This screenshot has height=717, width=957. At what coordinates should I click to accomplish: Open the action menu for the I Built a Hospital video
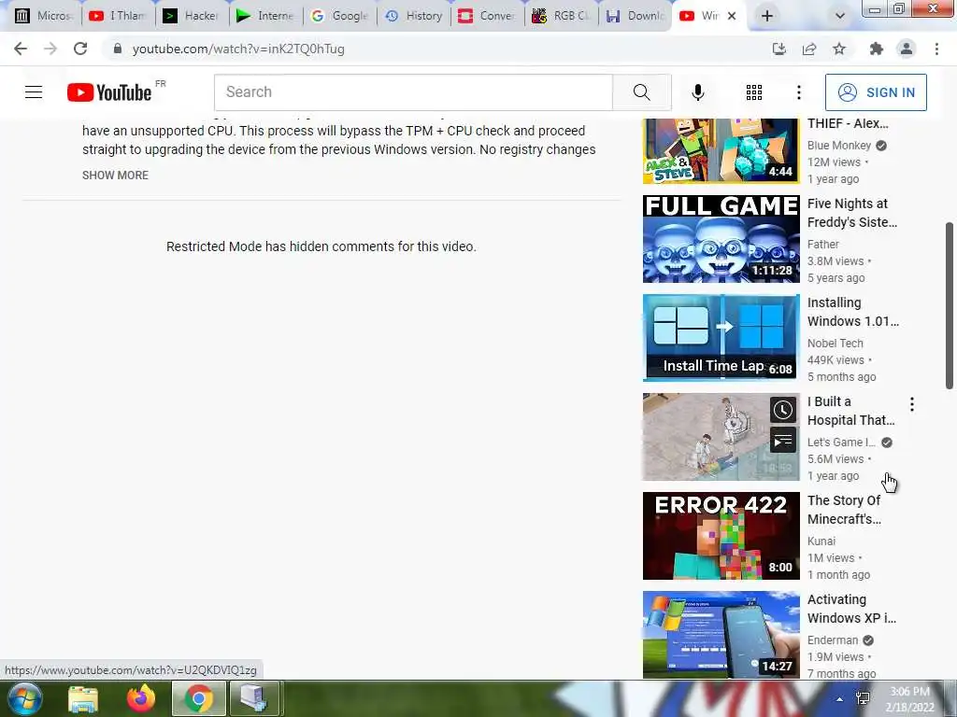click(x=912, y=403)
